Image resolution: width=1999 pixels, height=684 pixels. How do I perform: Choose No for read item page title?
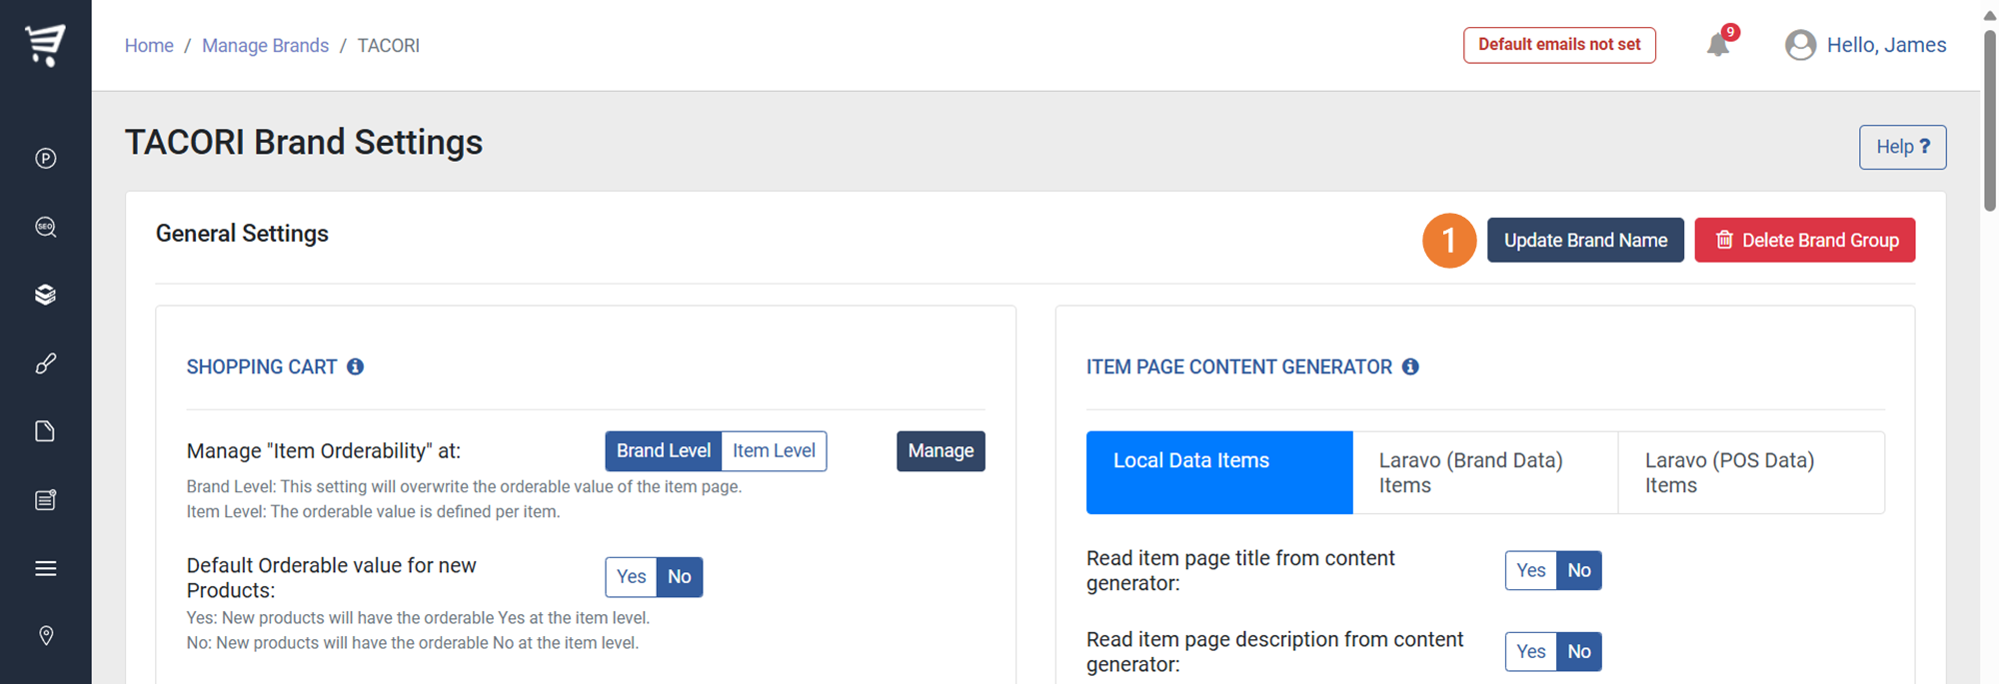(1579, 570)
